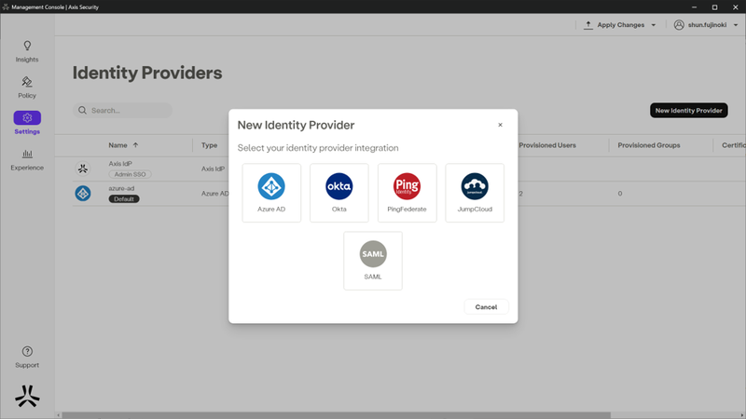This screenshot has height=419, width=746.
Task: Choose the generic SAML integration icon
Action: click(x=373, y=254)
